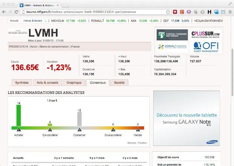
Task: Click the grey Conserver bar showing 12
Action: pos(79,119)
